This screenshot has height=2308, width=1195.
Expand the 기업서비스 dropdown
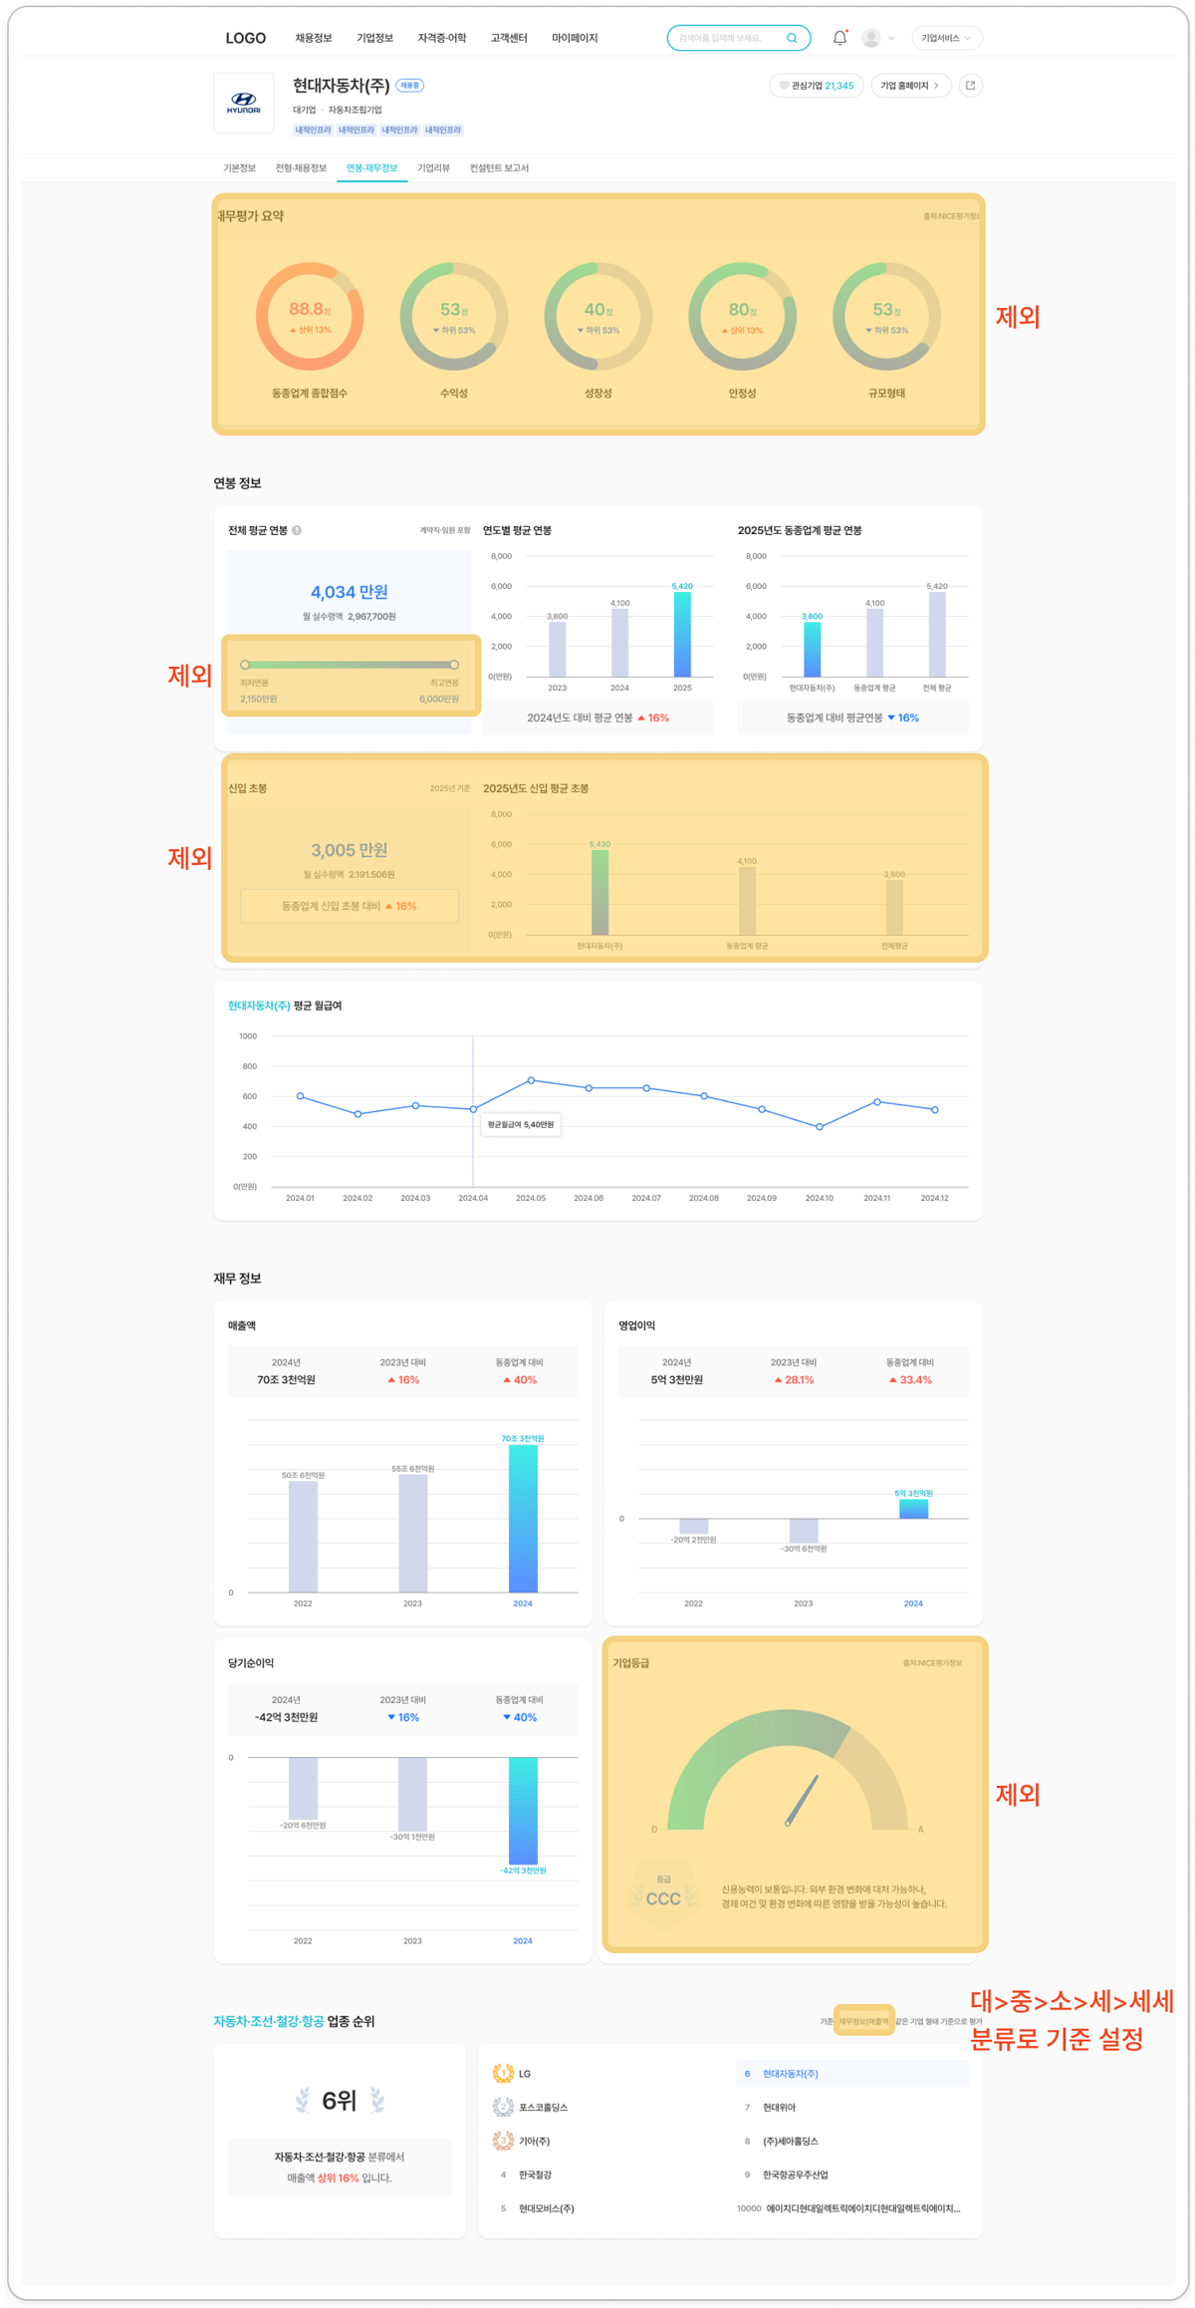[x=946, y=38]
